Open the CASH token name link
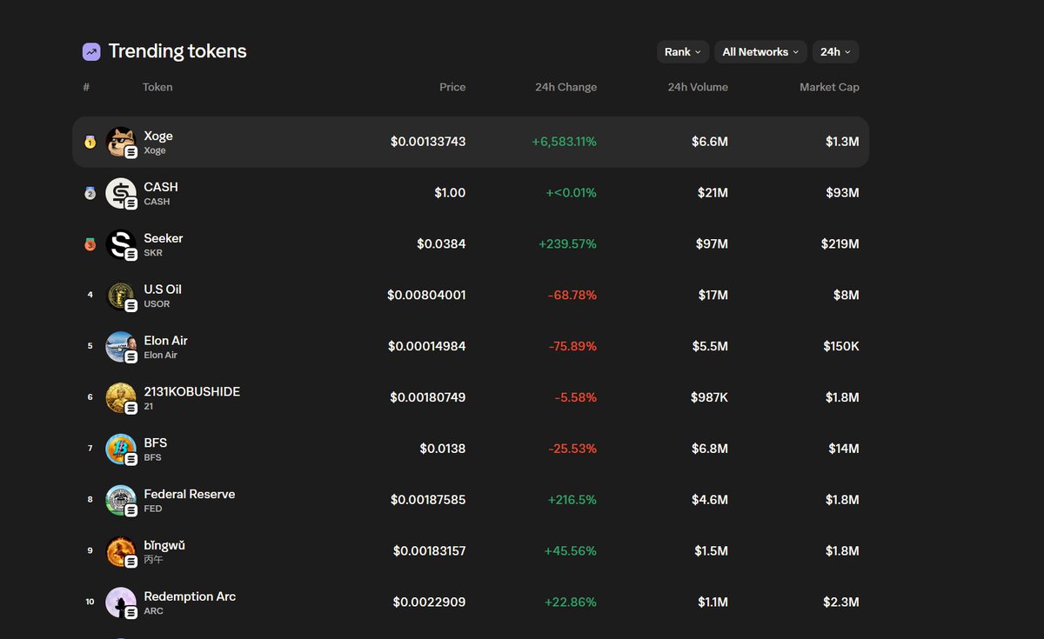 [x=161, y=187]
